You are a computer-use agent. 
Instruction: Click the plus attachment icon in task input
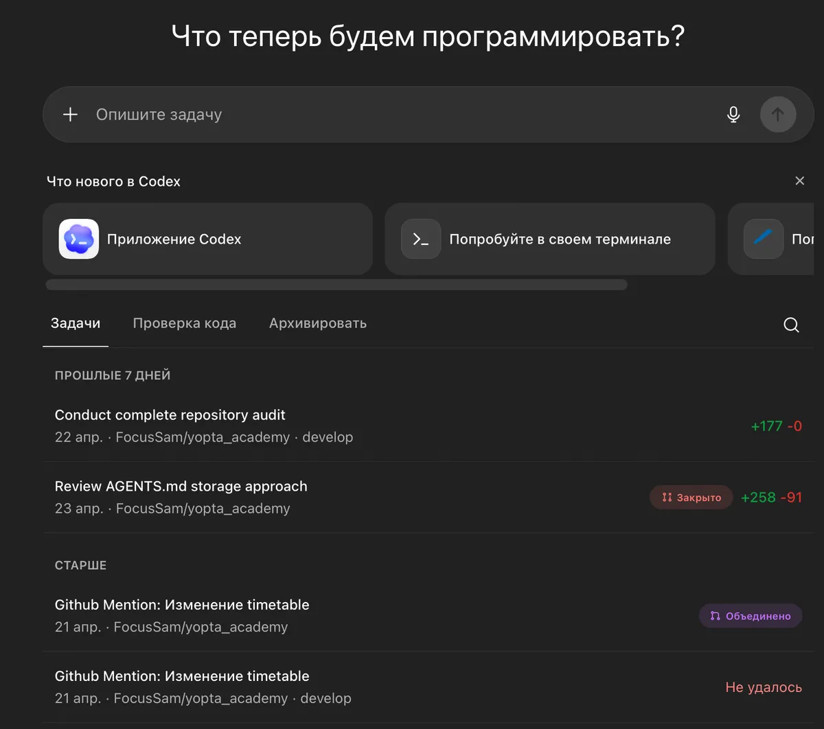[70, 115]
